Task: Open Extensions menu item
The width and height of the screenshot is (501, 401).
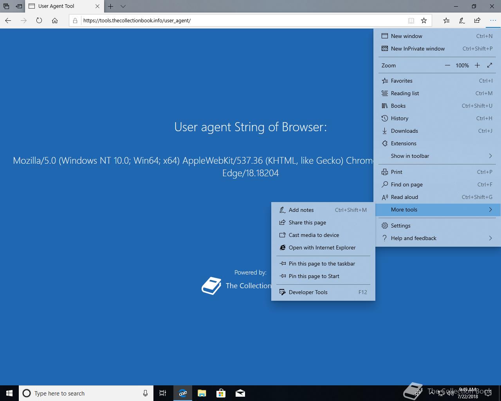Action: 438,143
